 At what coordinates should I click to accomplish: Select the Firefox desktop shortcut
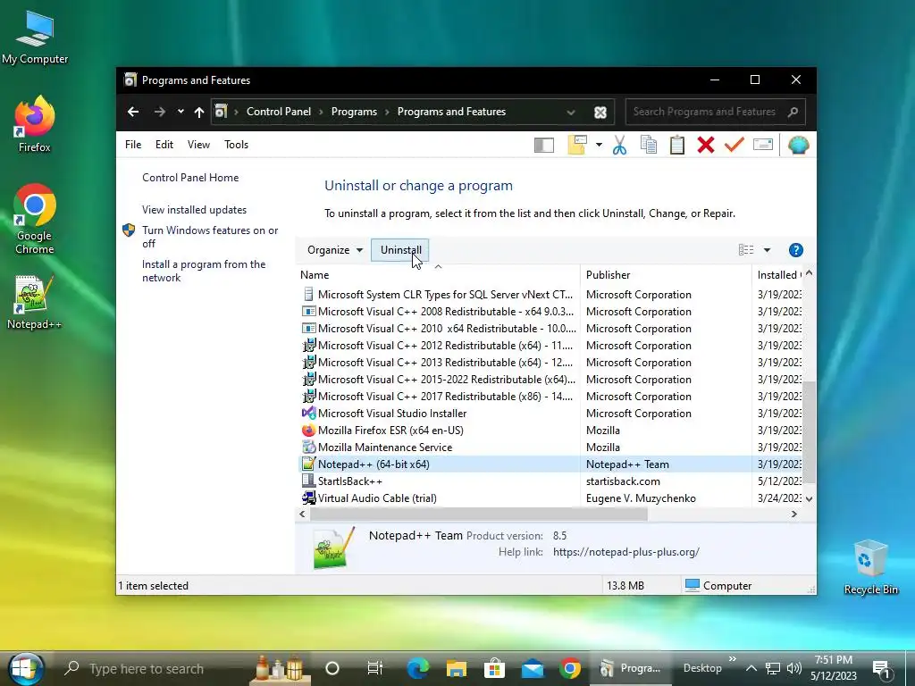35,124
